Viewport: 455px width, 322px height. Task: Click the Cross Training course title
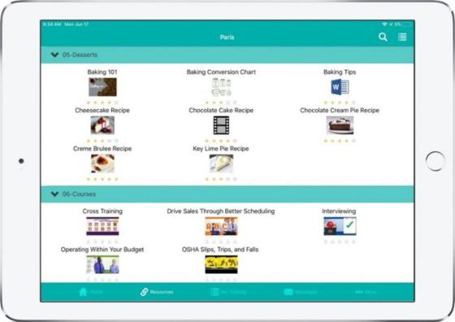[102, 211]
